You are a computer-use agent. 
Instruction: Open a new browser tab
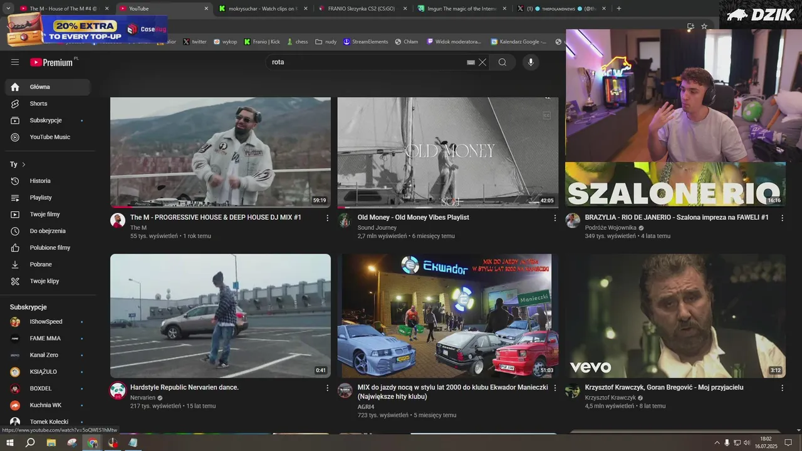(x=619, y=9)
